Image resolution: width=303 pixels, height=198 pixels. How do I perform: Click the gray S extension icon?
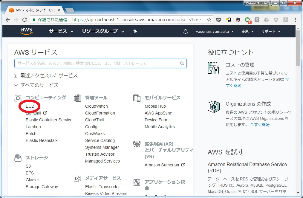257,20
